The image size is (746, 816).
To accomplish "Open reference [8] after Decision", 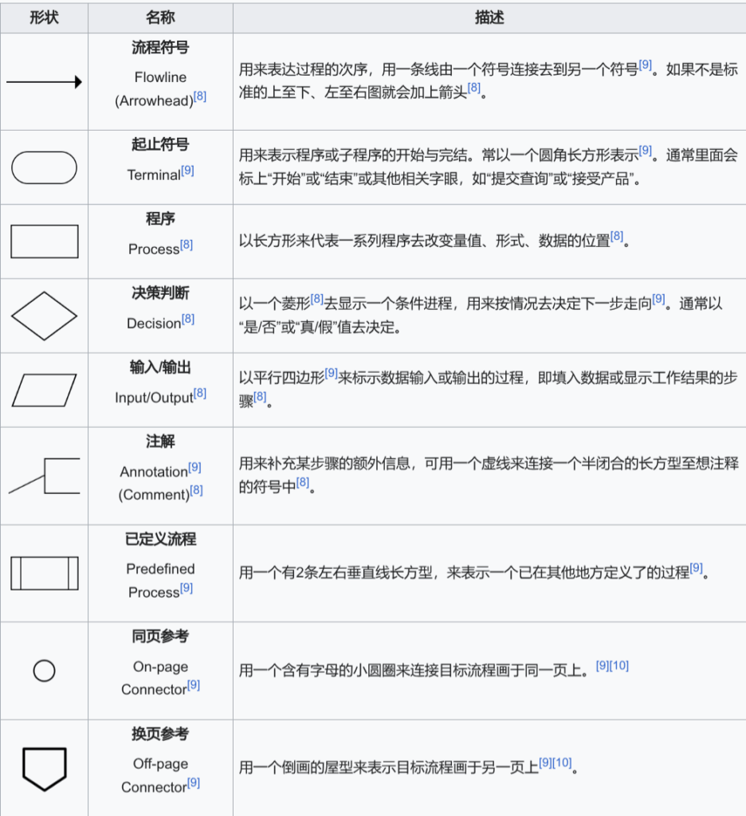I will pyautogui.click(x=188, y=319).
